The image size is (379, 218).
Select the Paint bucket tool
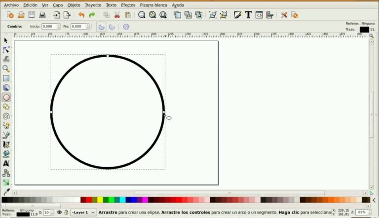pos(6,154)
